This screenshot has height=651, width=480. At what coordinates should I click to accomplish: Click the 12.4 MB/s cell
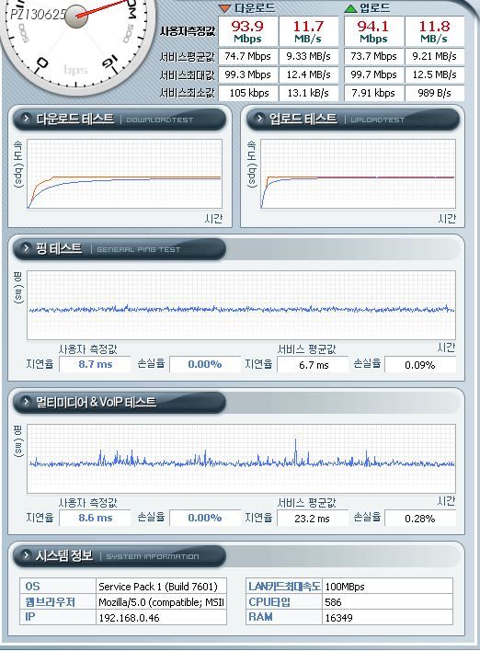click(x=309, y=74)
